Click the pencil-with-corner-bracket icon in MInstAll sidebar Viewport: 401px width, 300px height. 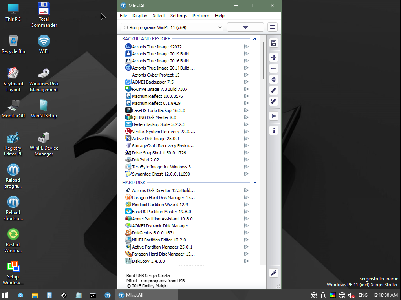point(274,101)
